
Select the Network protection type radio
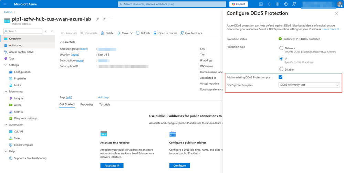(x=281, y=48)
